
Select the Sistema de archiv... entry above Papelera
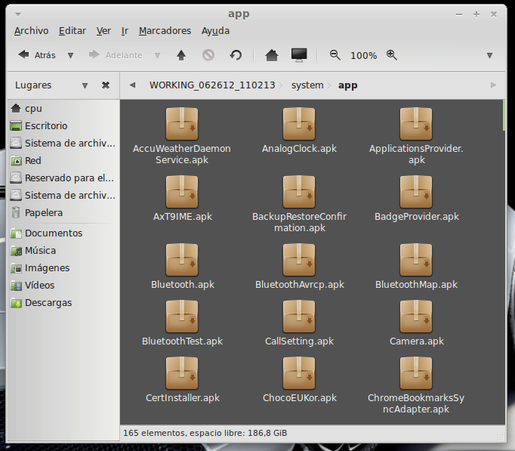(x=63, y=196)
